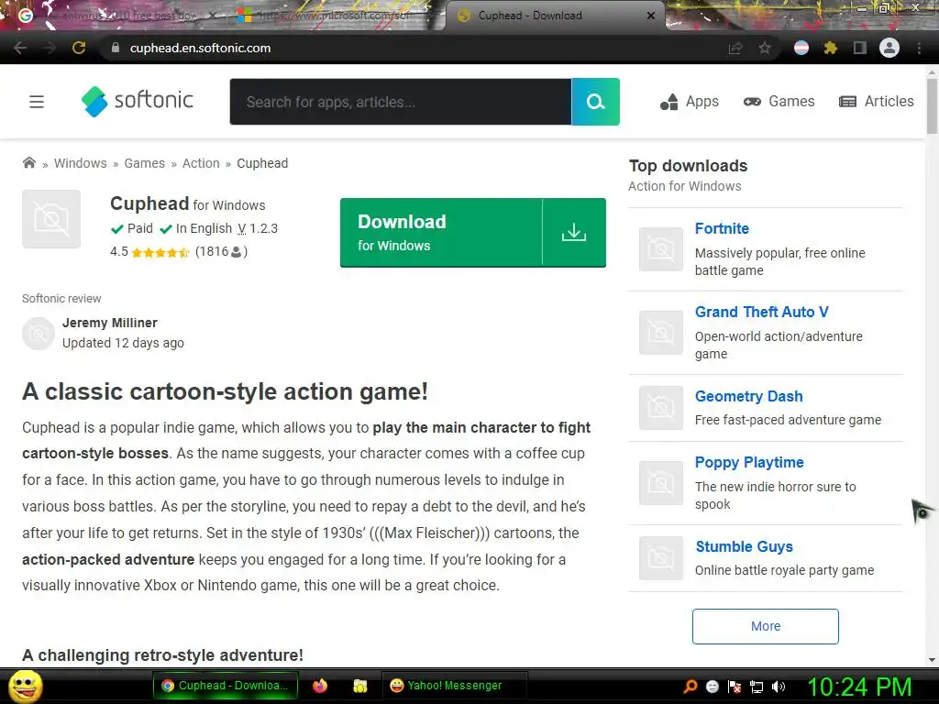
Task: Reload the page in the browser
Action: click(x=79, y=48)
